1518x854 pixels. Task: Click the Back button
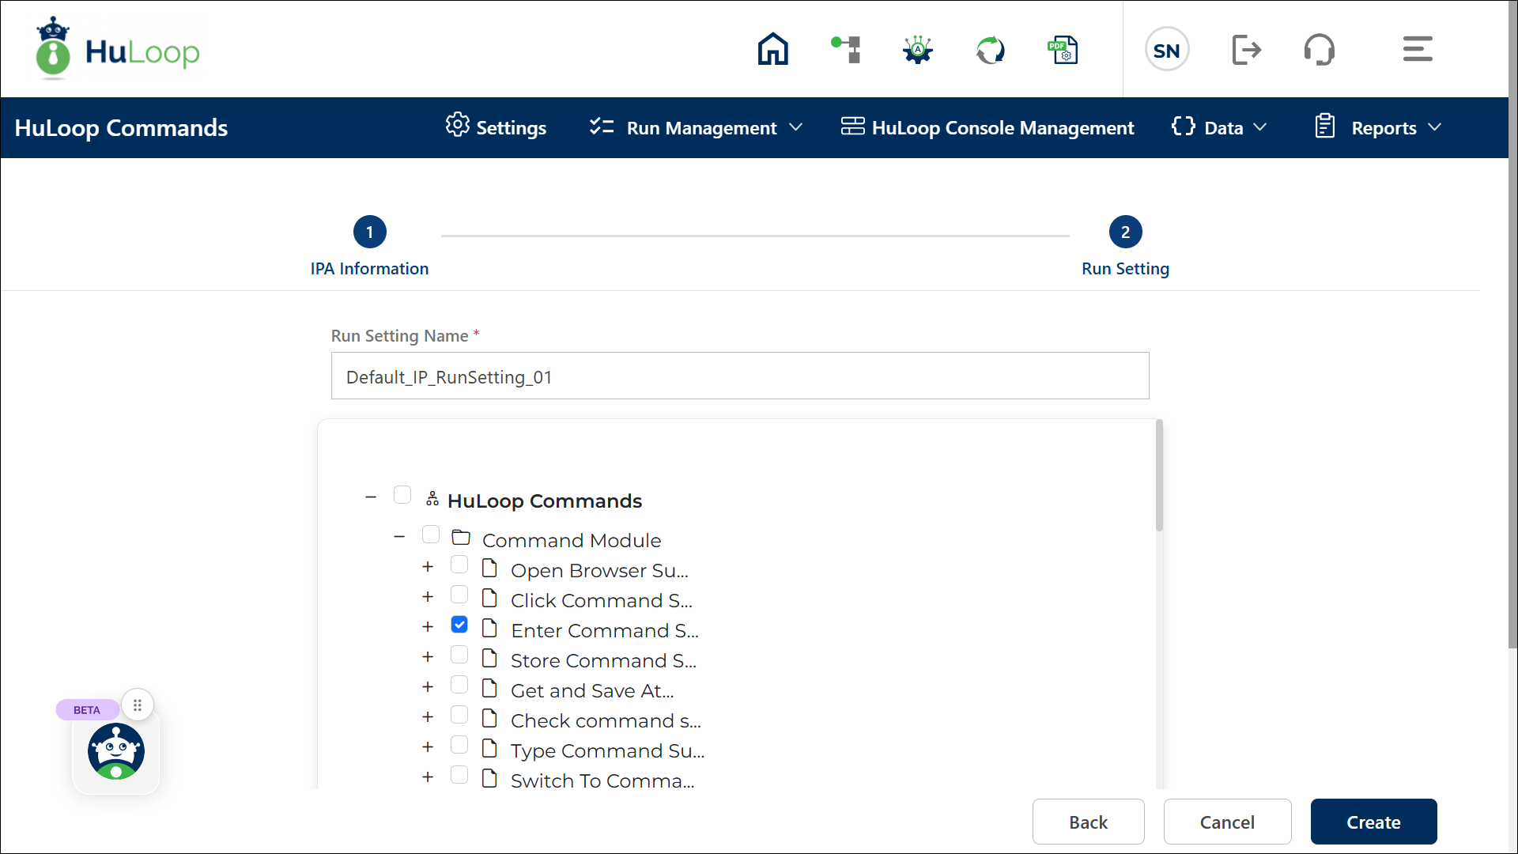coord(1088,822)
